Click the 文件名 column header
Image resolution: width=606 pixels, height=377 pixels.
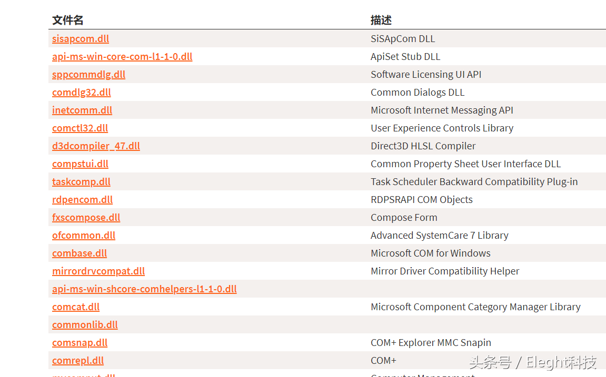67,21
